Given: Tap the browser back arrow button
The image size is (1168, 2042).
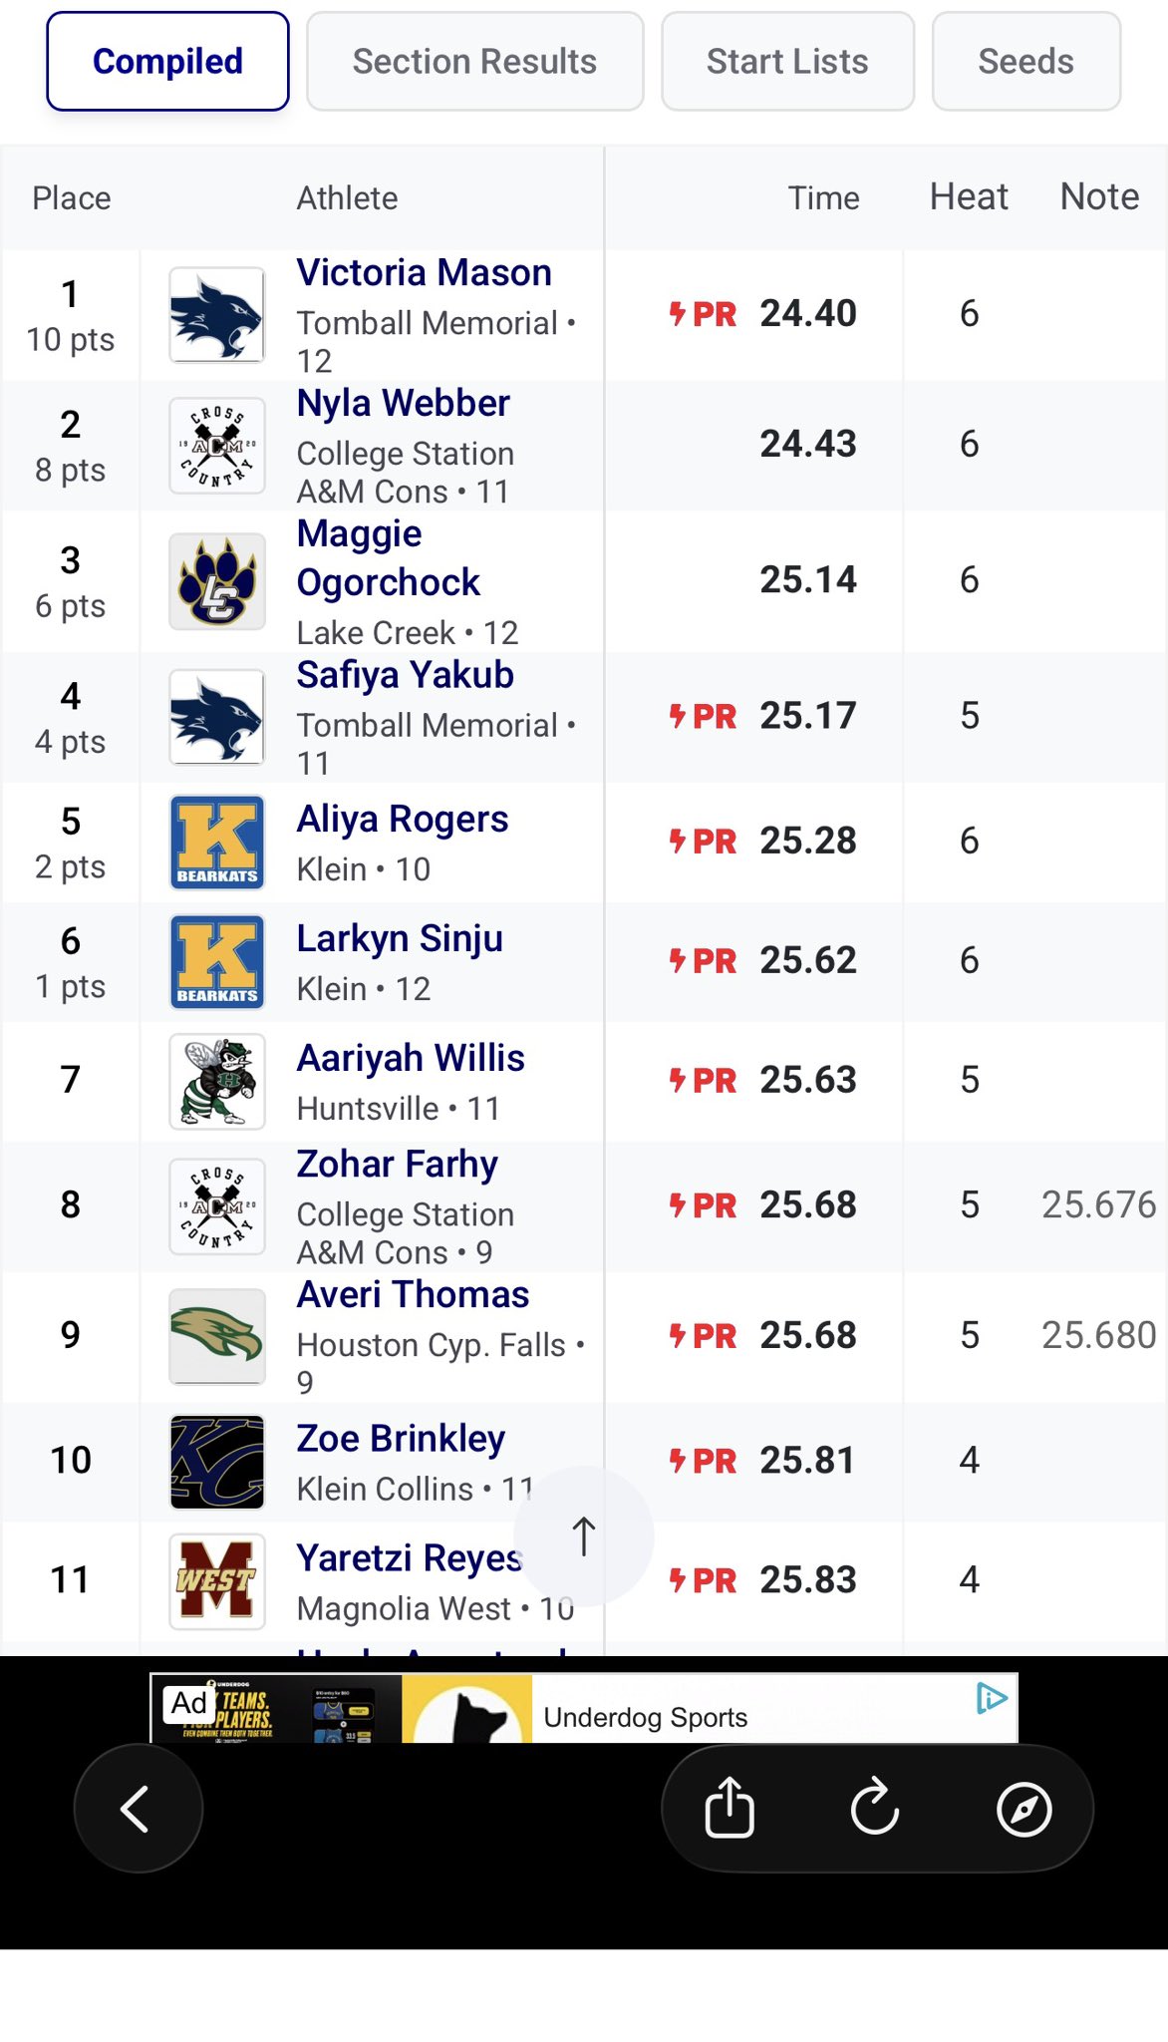Looking at the screenshot, I should pos(138,1808).
